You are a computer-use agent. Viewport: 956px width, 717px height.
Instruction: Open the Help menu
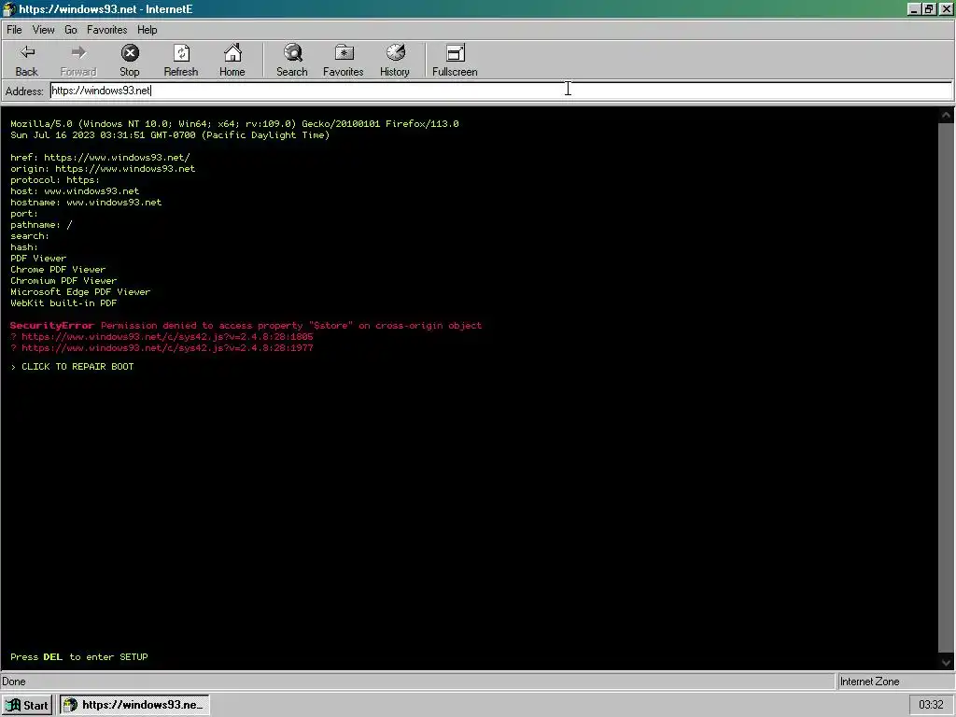tap(147, 30)
